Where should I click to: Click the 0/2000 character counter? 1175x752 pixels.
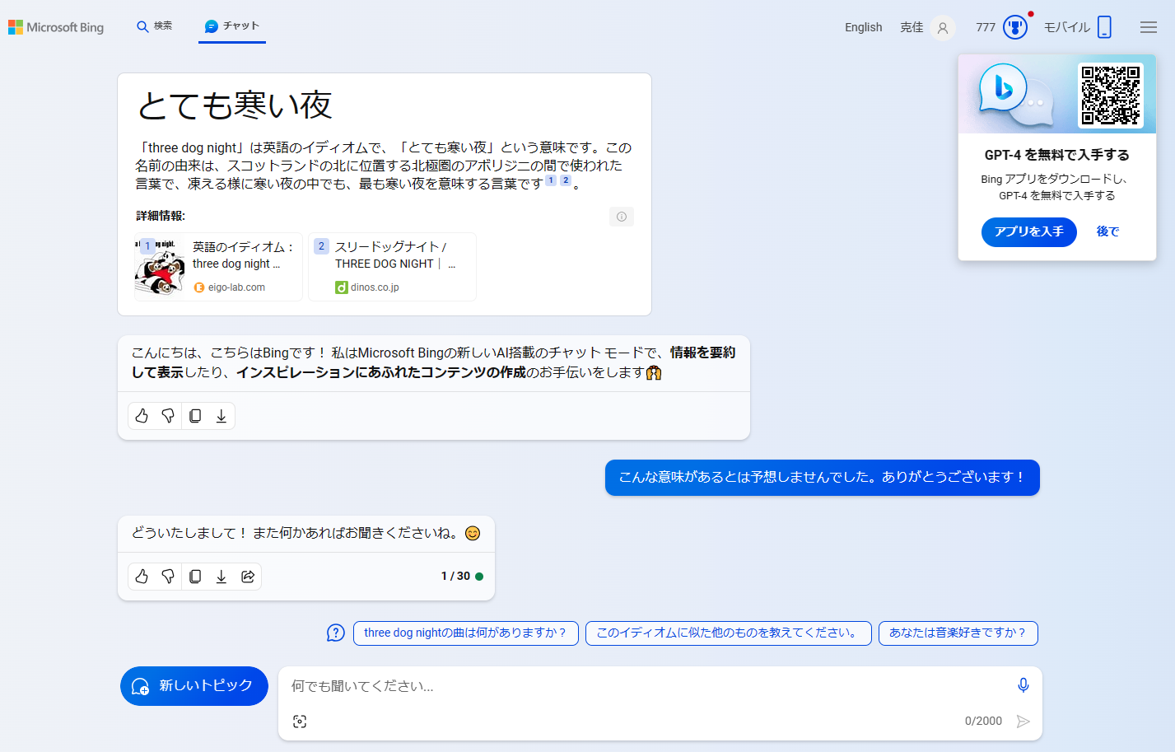coord(983,722)
